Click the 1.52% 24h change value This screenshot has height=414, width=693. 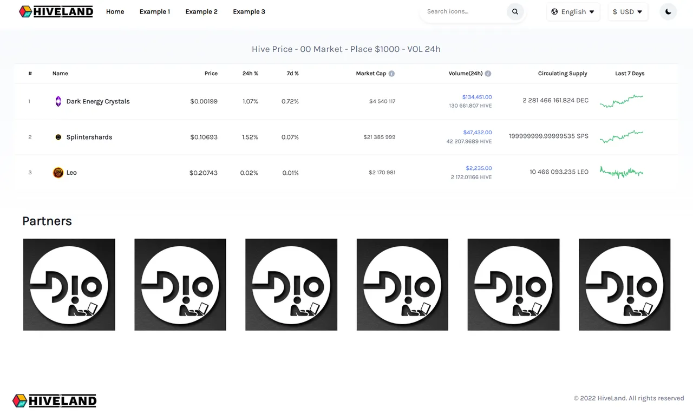(250, 137)
